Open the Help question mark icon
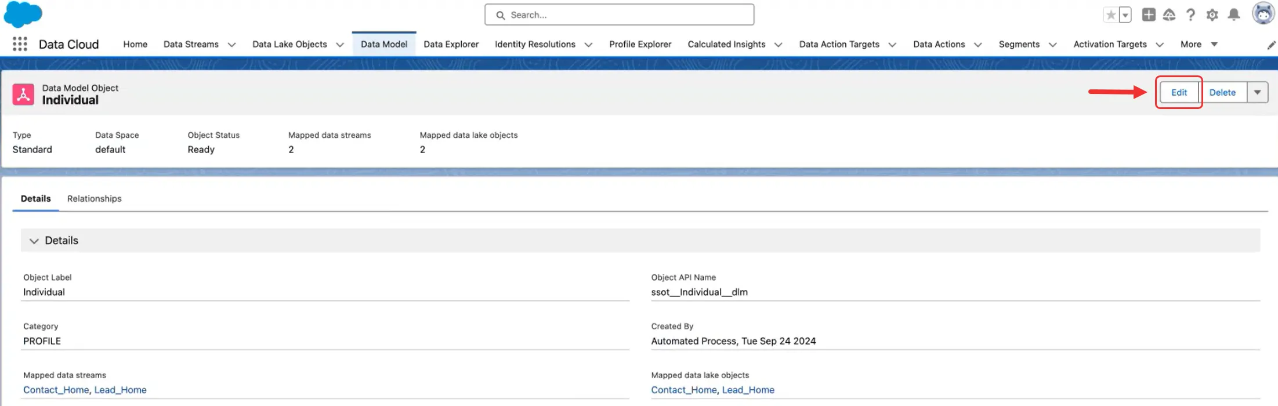Image resolution: width=1278 pixels, height=406 pixels. [1190, 14]
